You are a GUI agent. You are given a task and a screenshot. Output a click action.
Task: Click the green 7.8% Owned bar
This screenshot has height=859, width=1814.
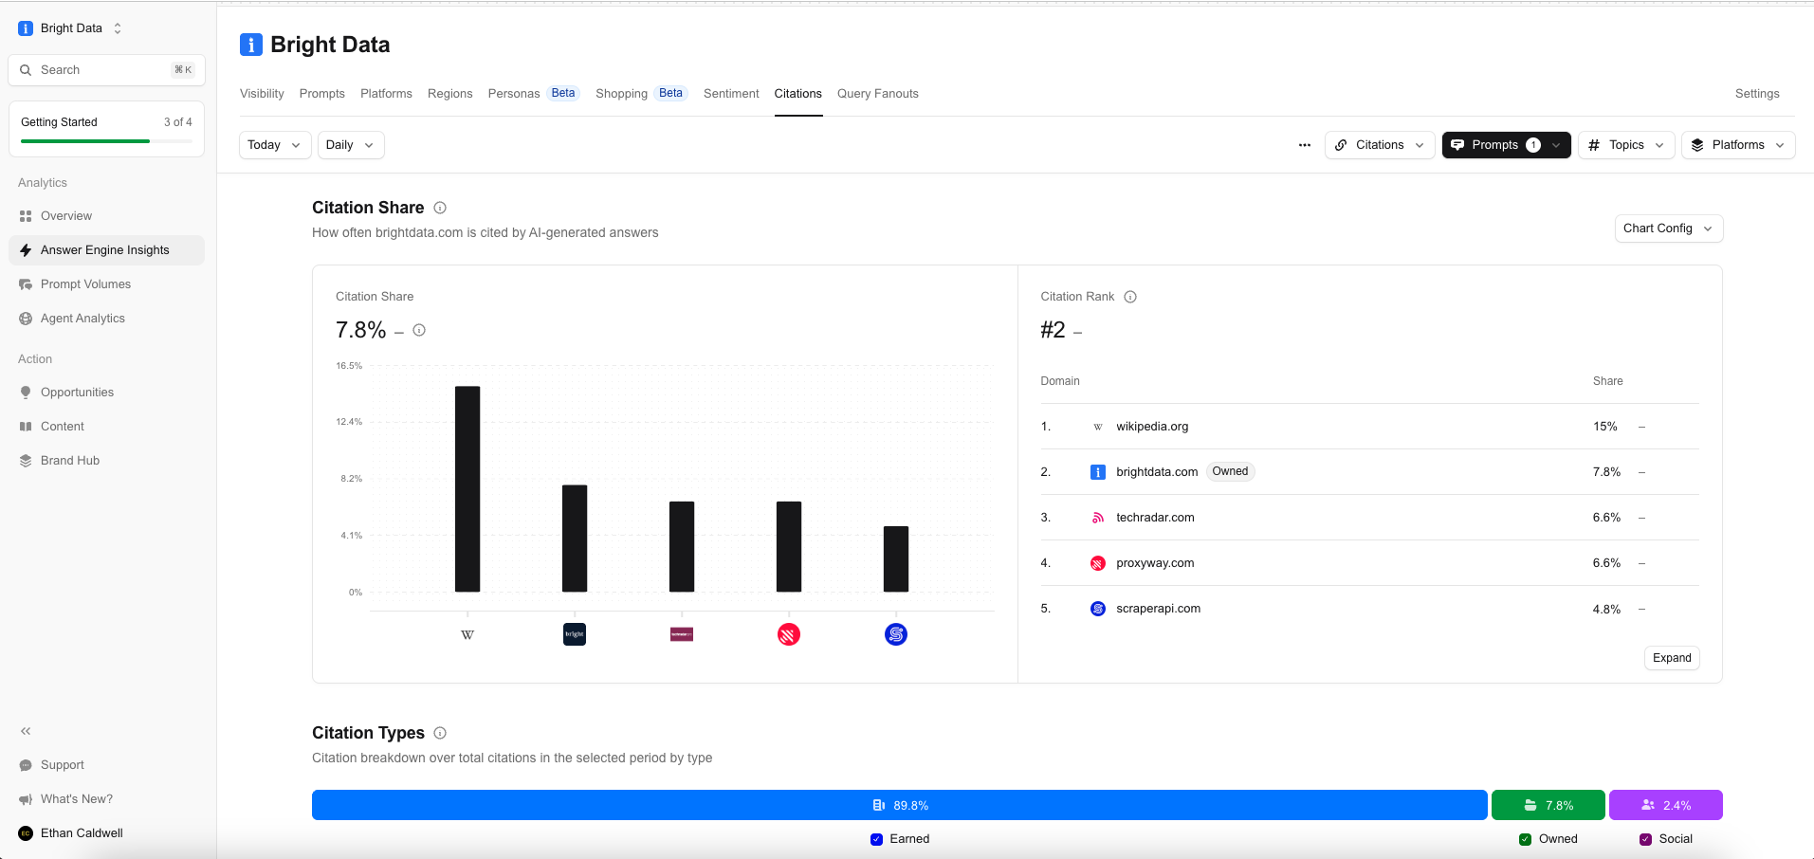1548,805
